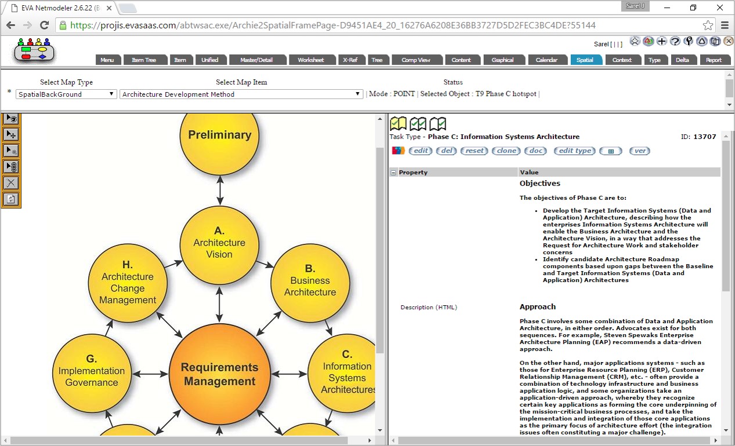Image resolution: width=735 pixels, height=446 pixels.
Task: Click the B. Business Architecture circle
Action: click(x=310, y=283)
